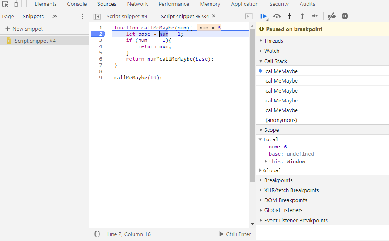Viewport: 389px width, 241px height.
Task: Run snippet with Ctrl+Enter button
Action: 235,234
